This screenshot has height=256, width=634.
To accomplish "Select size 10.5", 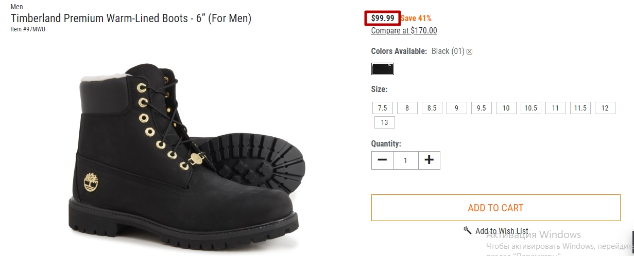I will coord(531,108).
